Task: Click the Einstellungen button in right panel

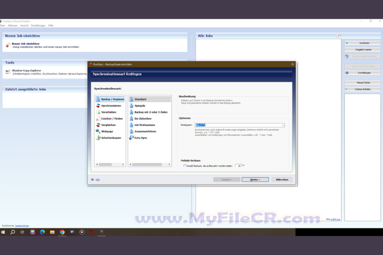Action: click(362, 73)
